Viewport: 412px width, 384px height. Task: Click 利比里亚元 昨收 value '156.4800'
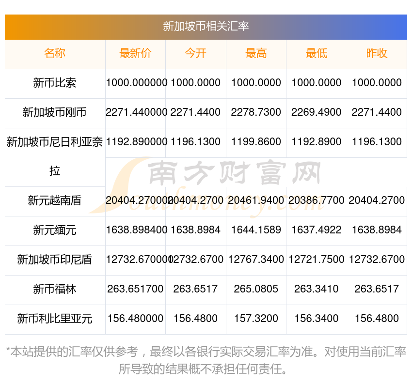pos(377,318)
